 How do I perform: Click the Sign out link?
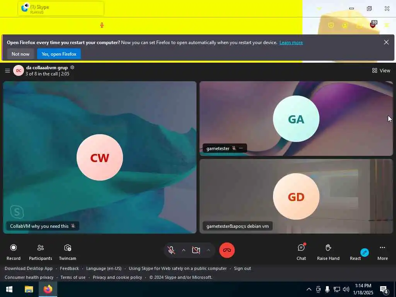[242, 268]
